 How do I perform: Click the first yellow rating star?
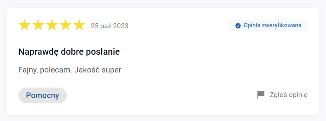click(x=25, y=25)
